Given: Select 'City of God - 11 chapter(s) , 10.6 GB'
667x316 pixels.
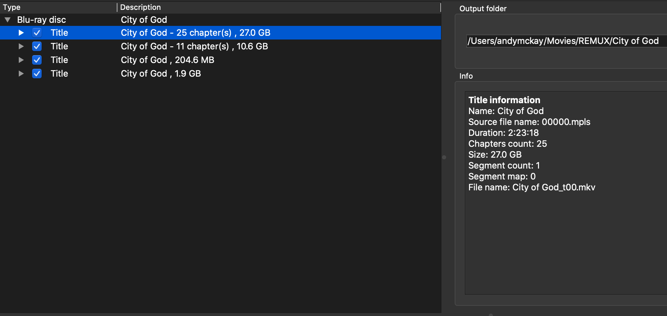Looking at the screenshot, I should (x=194, y=46).
